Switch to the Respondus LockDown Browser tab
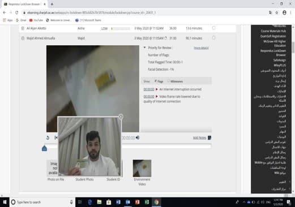 (24, 4)
